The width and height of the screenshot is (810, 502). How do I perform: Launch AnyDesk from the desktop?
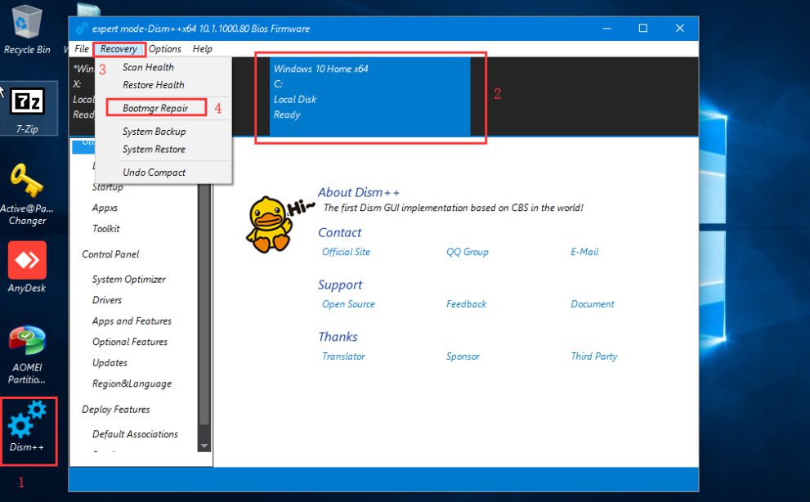(x=27, y=267)
